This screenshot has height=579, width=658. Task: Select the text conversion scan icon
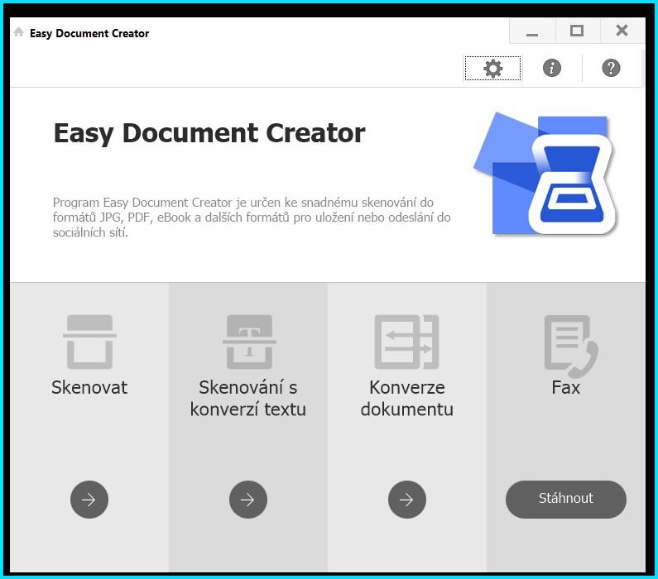pos(249,342)
